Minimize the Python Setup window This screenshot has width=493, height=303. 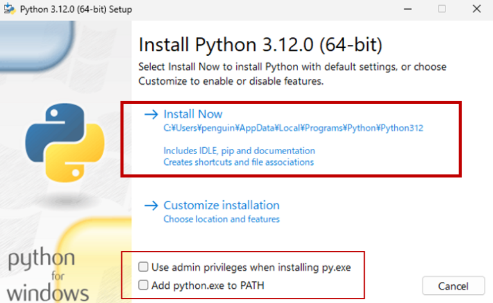pyautogui.click(x=407, y=9)
